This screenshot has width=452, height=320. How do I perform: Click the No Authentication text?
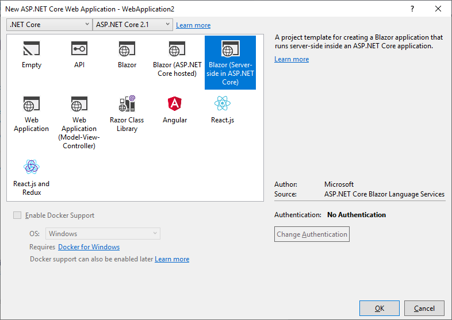pos(357,215)
